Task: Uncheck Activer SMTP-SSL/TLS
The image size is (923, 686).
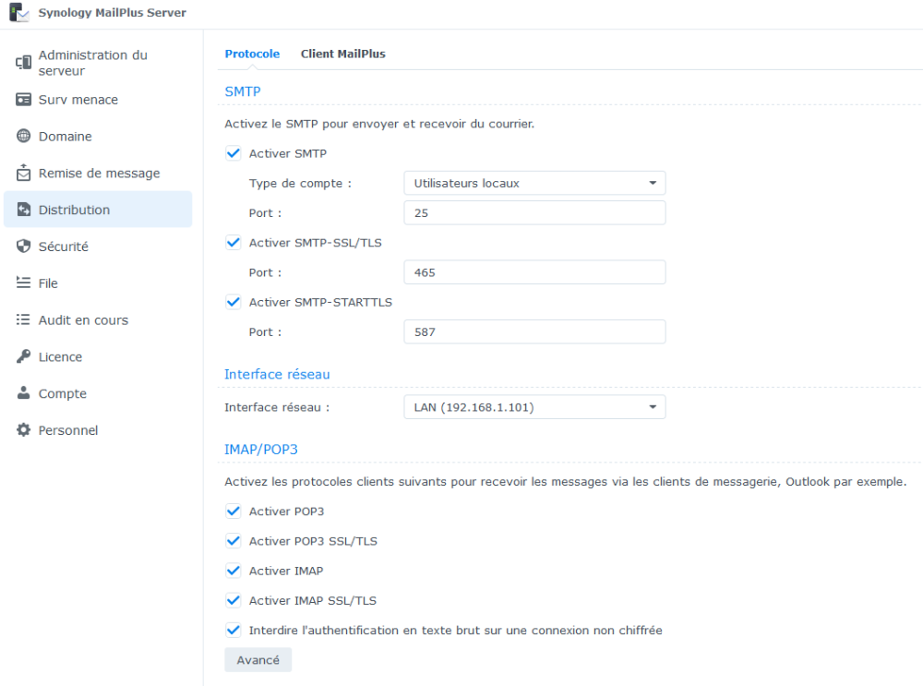Action: coord(233,243)
